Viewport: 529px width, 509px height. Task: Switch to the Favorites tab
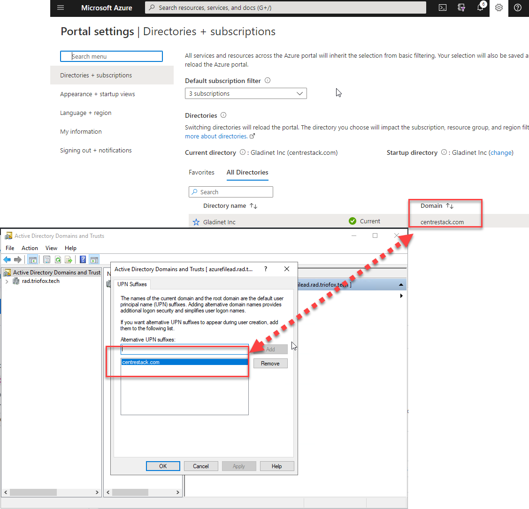pyautogui.click(x=201, y=172)
